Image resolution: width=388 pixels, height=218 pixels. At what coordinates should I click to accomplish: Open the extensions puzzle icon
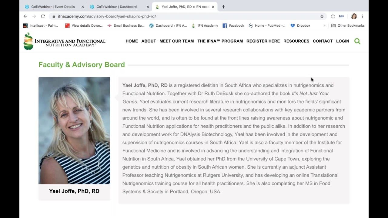click(x=333, y=16)
